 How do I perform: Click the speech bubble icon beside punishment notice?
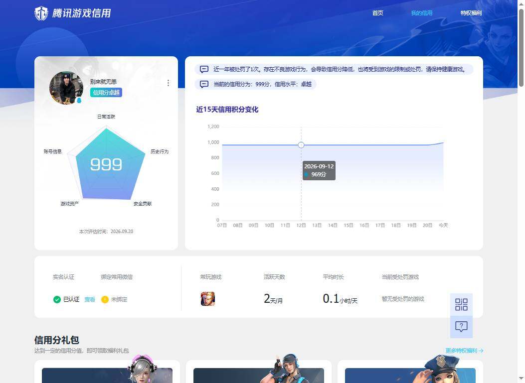click(204, 69)
